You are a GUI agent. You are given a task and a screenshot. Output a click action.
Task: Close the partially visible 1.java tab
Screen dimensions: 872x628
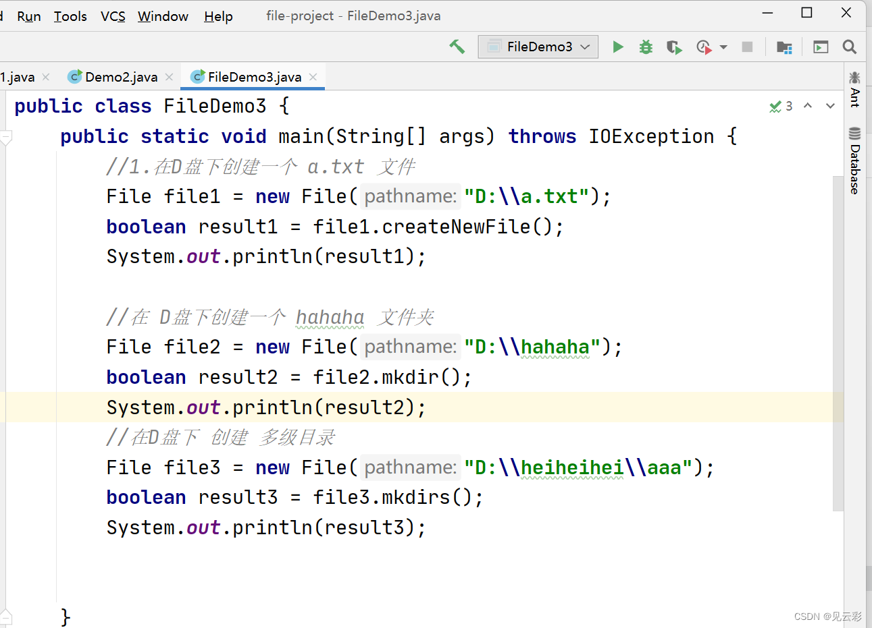coord(46,77)
